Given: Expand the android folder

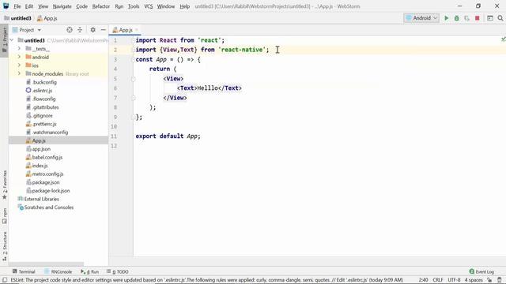Looking at the screenshot, I should coord(19,57).
